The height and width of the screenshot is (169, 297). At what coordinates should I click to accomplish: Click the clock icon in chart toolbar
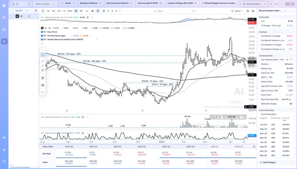coord(43,11)
